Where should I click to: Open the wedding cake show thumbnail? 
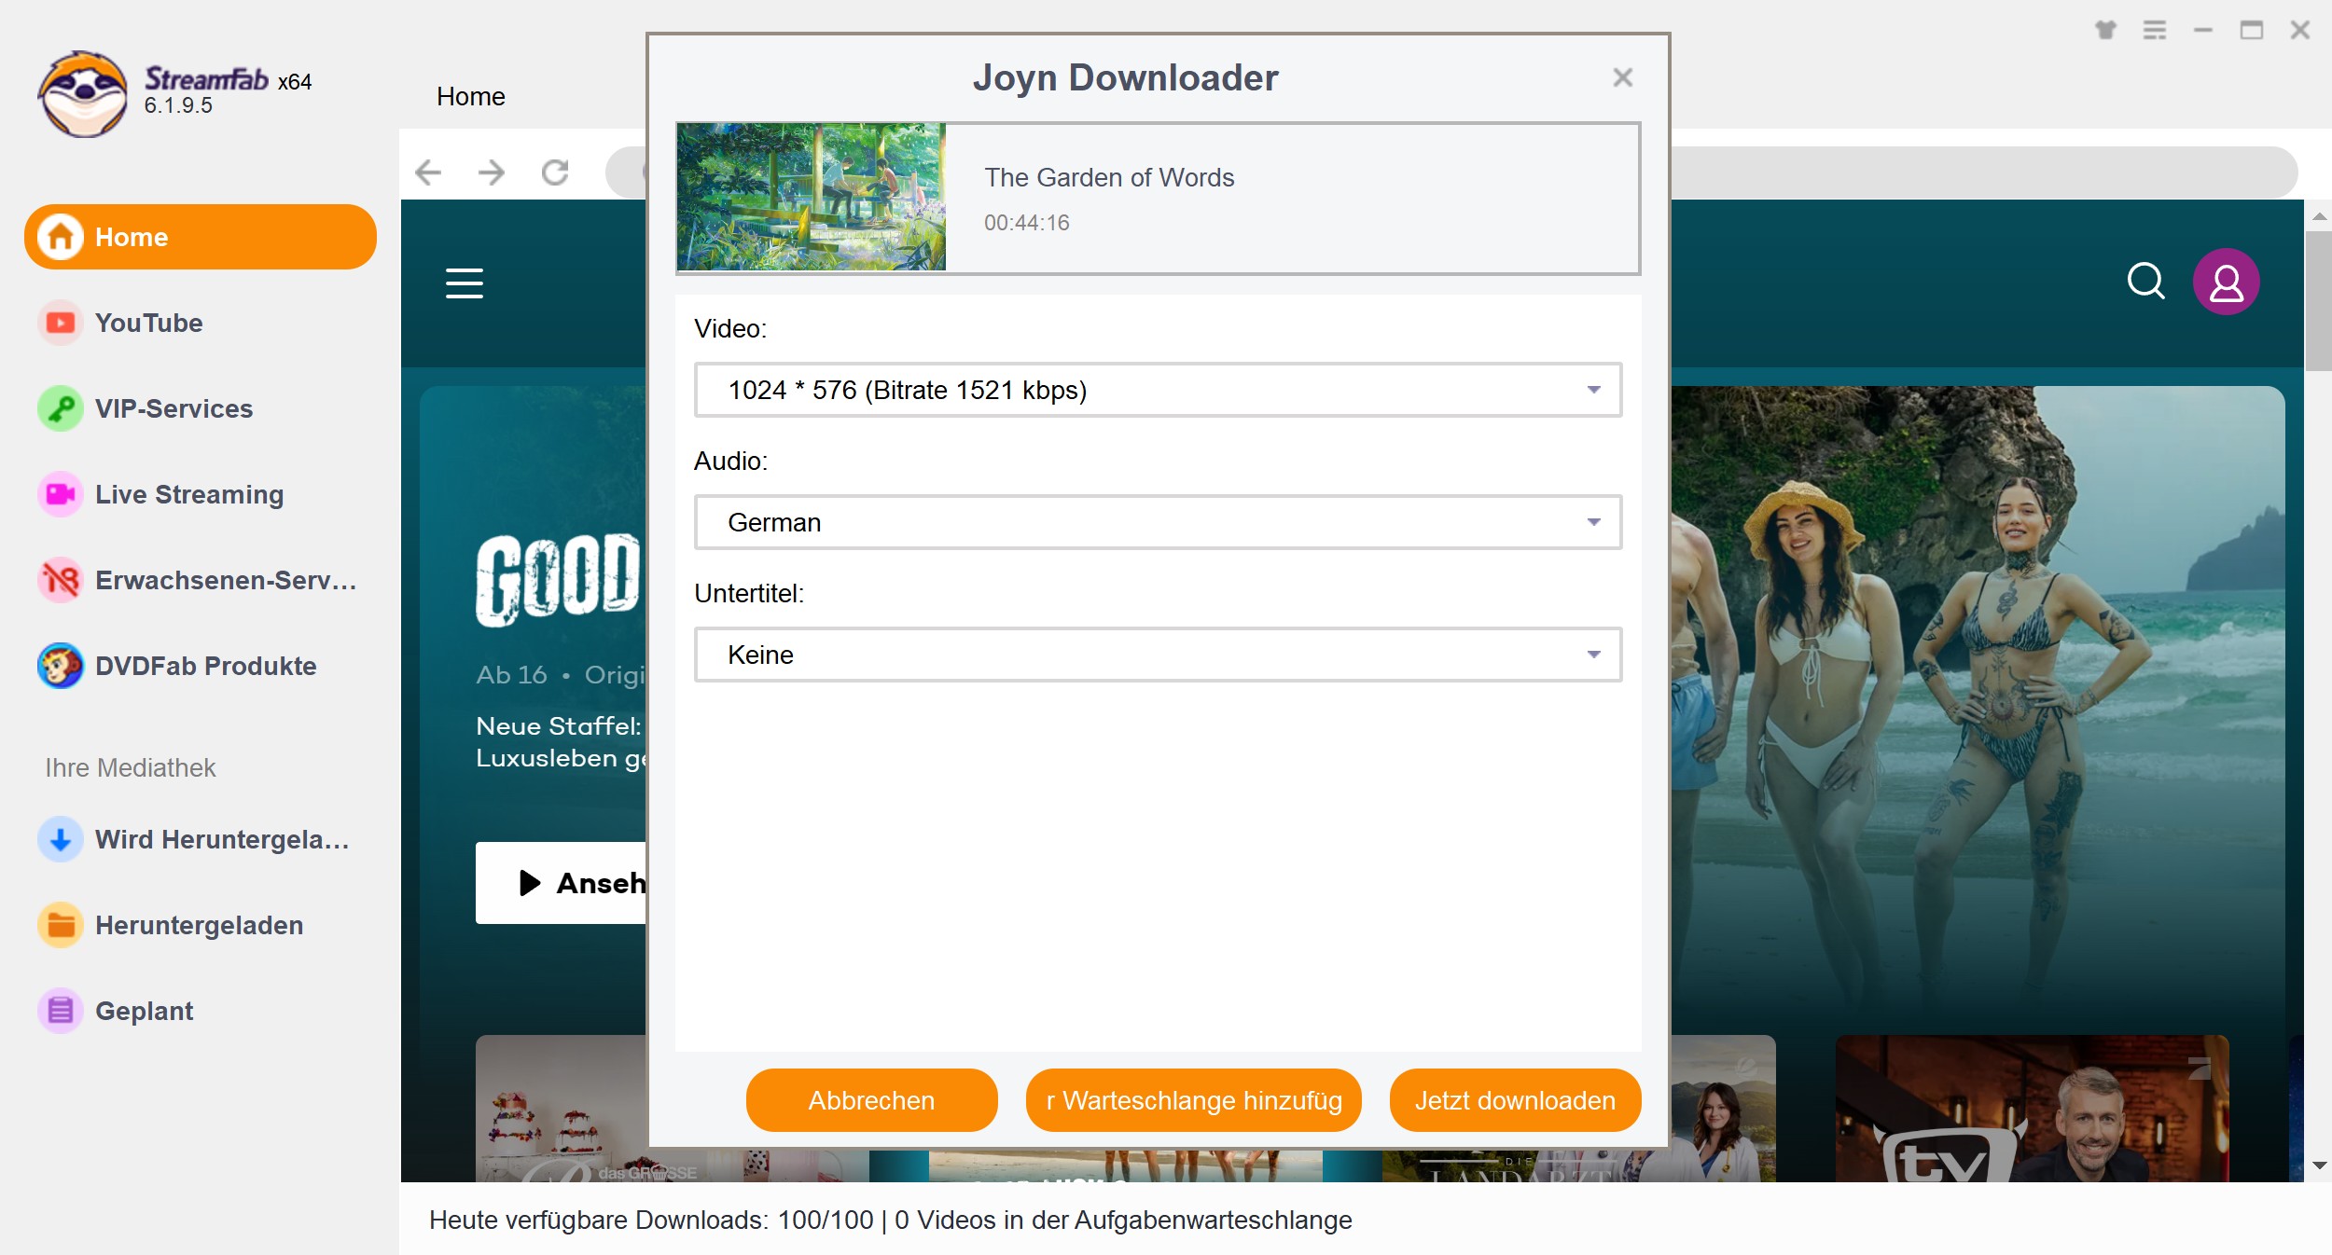[561, 1109]
